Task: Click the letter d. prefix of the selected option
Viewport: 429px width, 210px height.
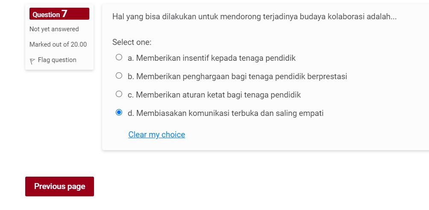Action: click(x=131, y=113)
